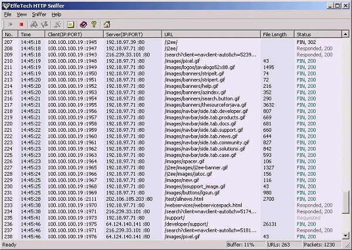Click the Start sniffing play icon
This screenshot has width=352, height=250.
click(11, 25)
